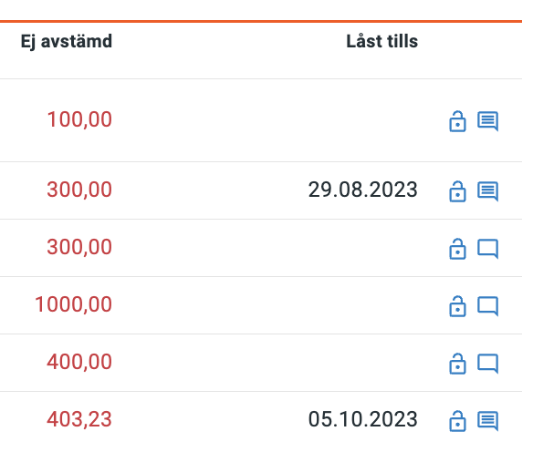Click the lock icon in the 100,00 row
The height and width of the screenshot is (452, 533).
click(457, 121)
